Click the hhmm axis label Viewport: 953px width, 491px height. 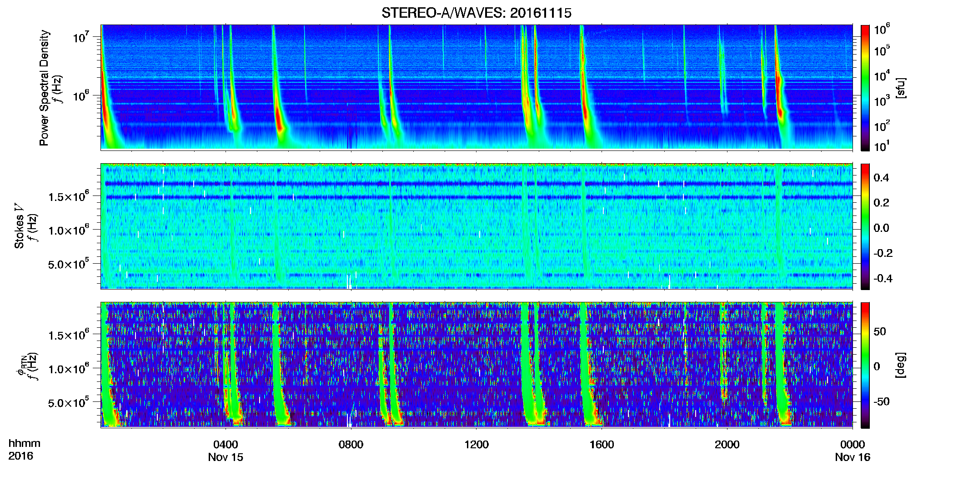25,444
